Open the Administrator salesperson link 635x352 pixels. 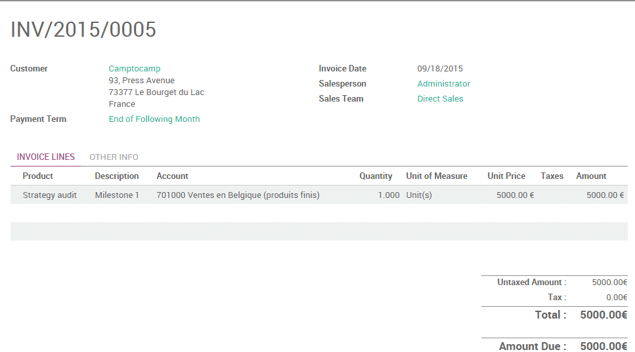pyautogui.click(x=444, y=84)
